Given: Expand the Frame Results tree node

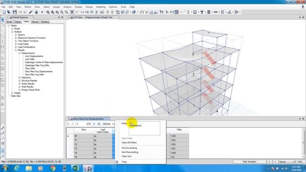Looking at the screenshot, I should tap(19, 84).
